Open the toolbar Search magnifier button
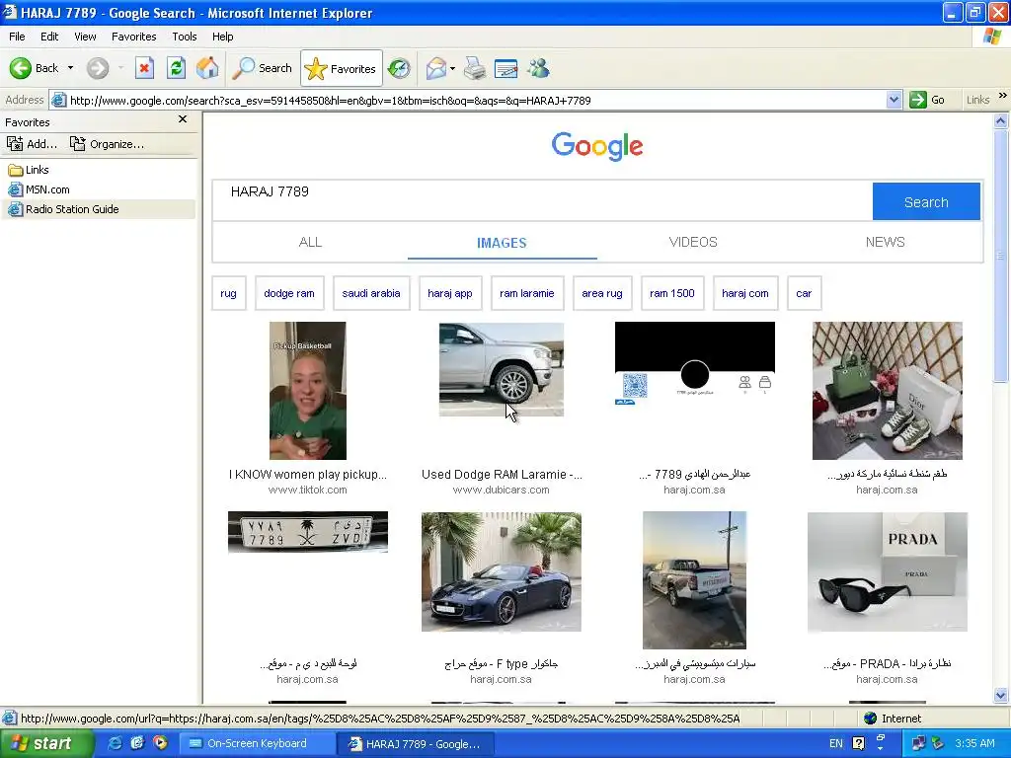The height and width of the screenshot is (758, 1011). [x=262, y=68]
